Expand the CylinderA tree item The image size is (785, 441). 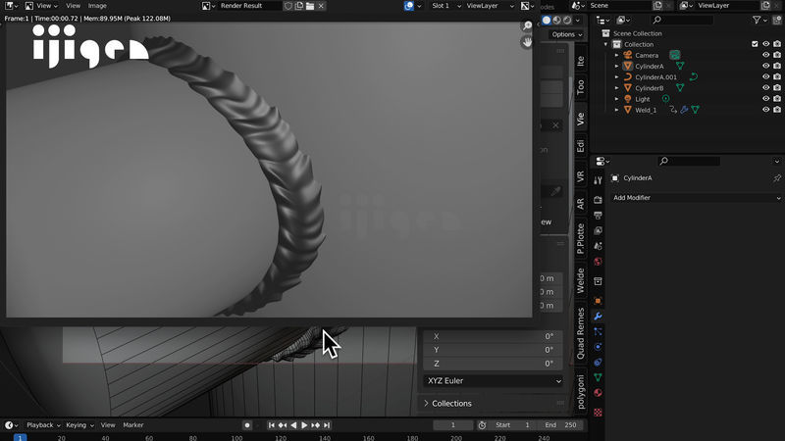(x=617, y=67)
